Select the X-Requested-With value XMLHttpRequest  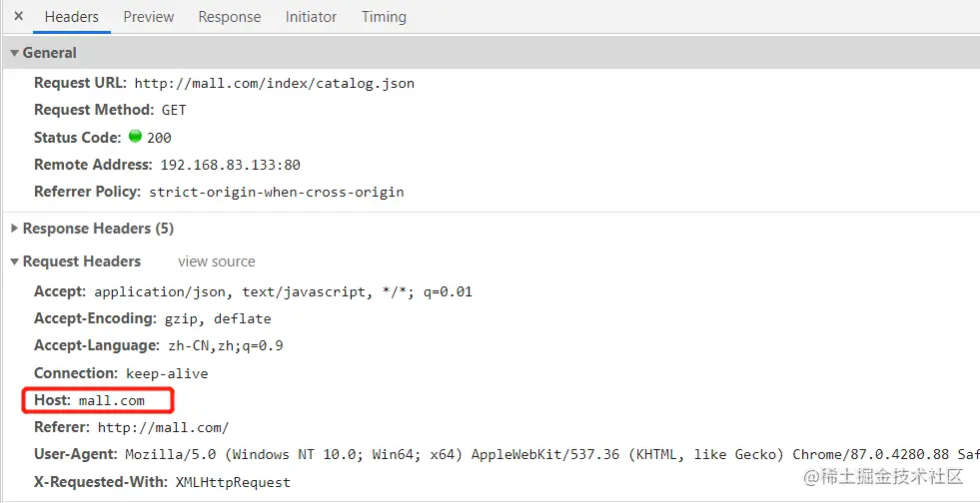point(233,482)
